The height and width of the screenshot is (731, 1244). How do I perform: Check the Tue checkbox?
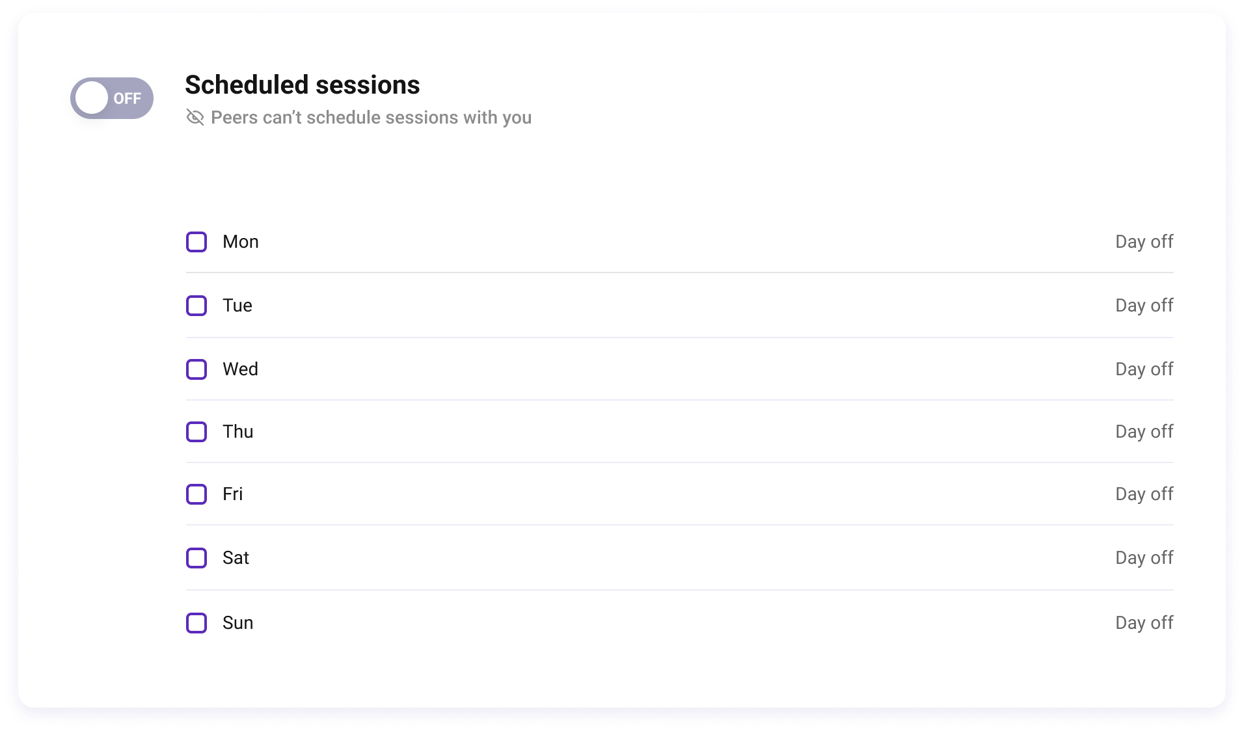(196, 306)
